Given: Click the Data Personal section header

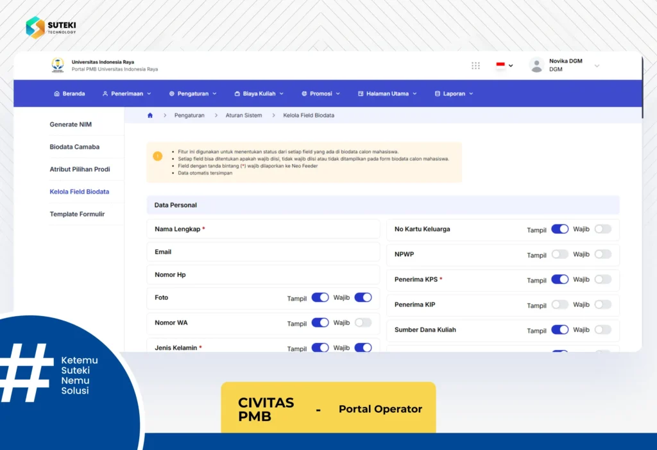Looking at the screenshot, I should click(x=383, y=205).
